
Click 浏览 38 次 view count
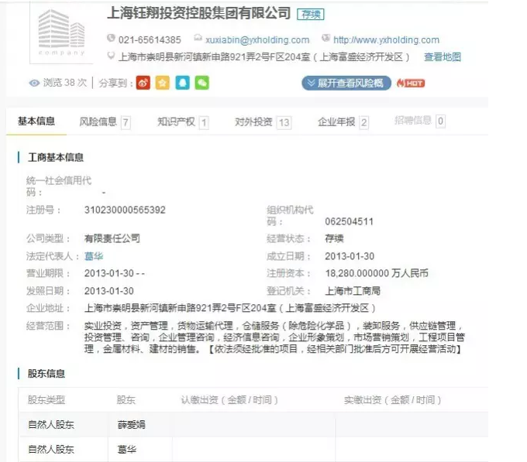click(65, 83)
